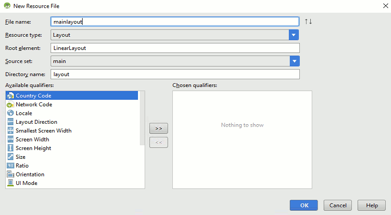
Task: Click the up-down arrows icon beside File name
Action: coord(308,21)
